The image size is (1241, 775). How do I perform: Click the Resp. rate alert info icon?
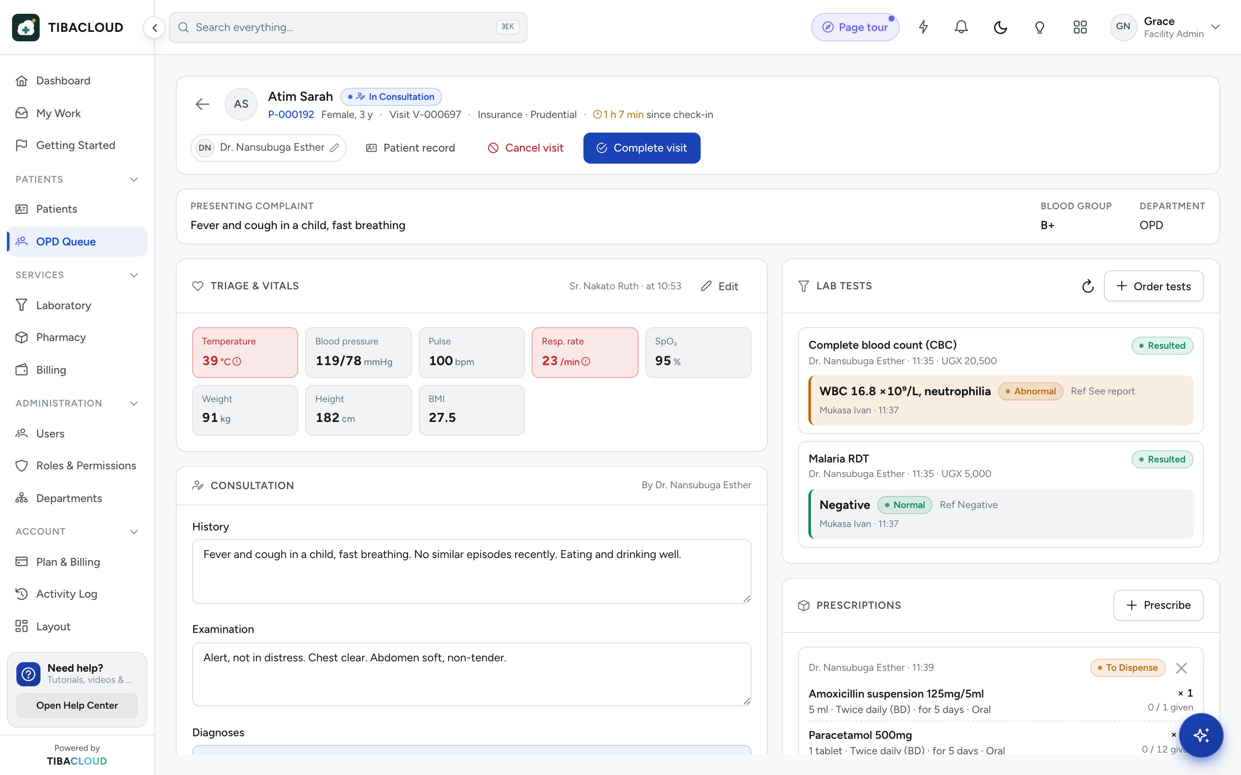586,361
